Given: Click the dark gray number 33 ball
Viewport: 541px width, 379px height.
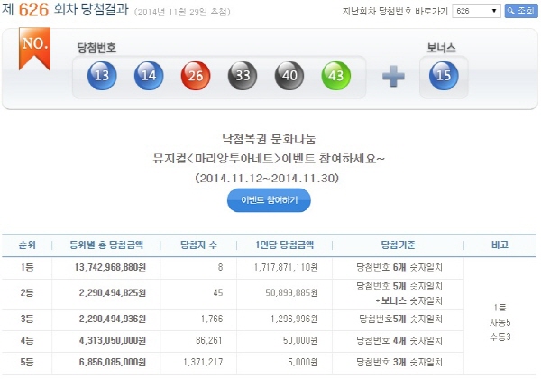Looking at the screenshot, I should click(x=241, y=77).
